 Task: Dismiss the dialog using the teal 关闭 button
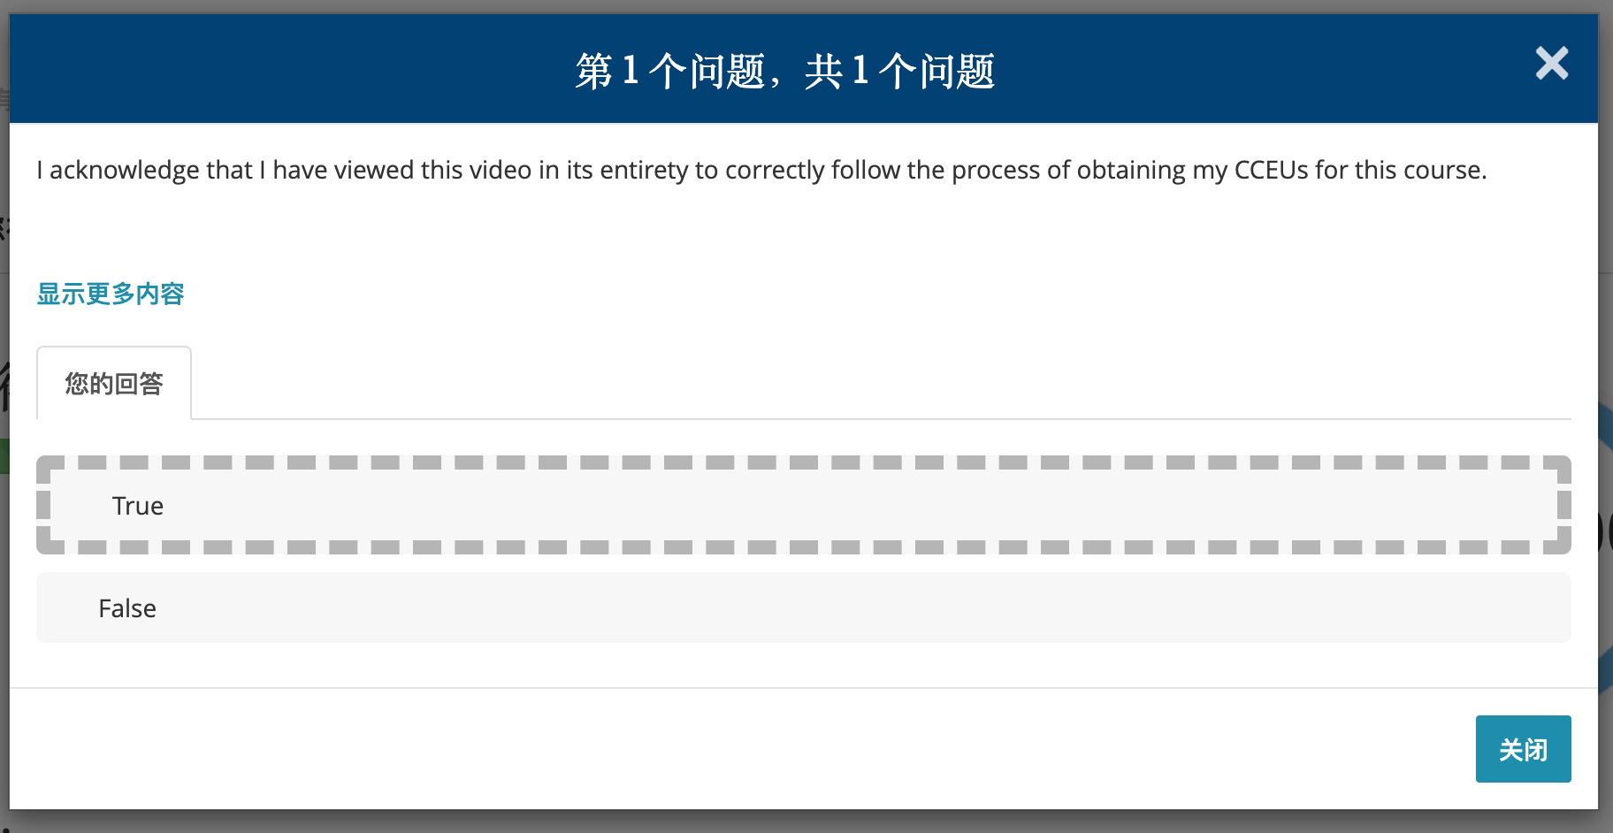click(x=1523, y=749)
